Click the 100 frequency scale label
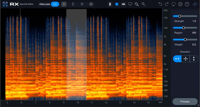200x107 pixels. click(165, 96)
